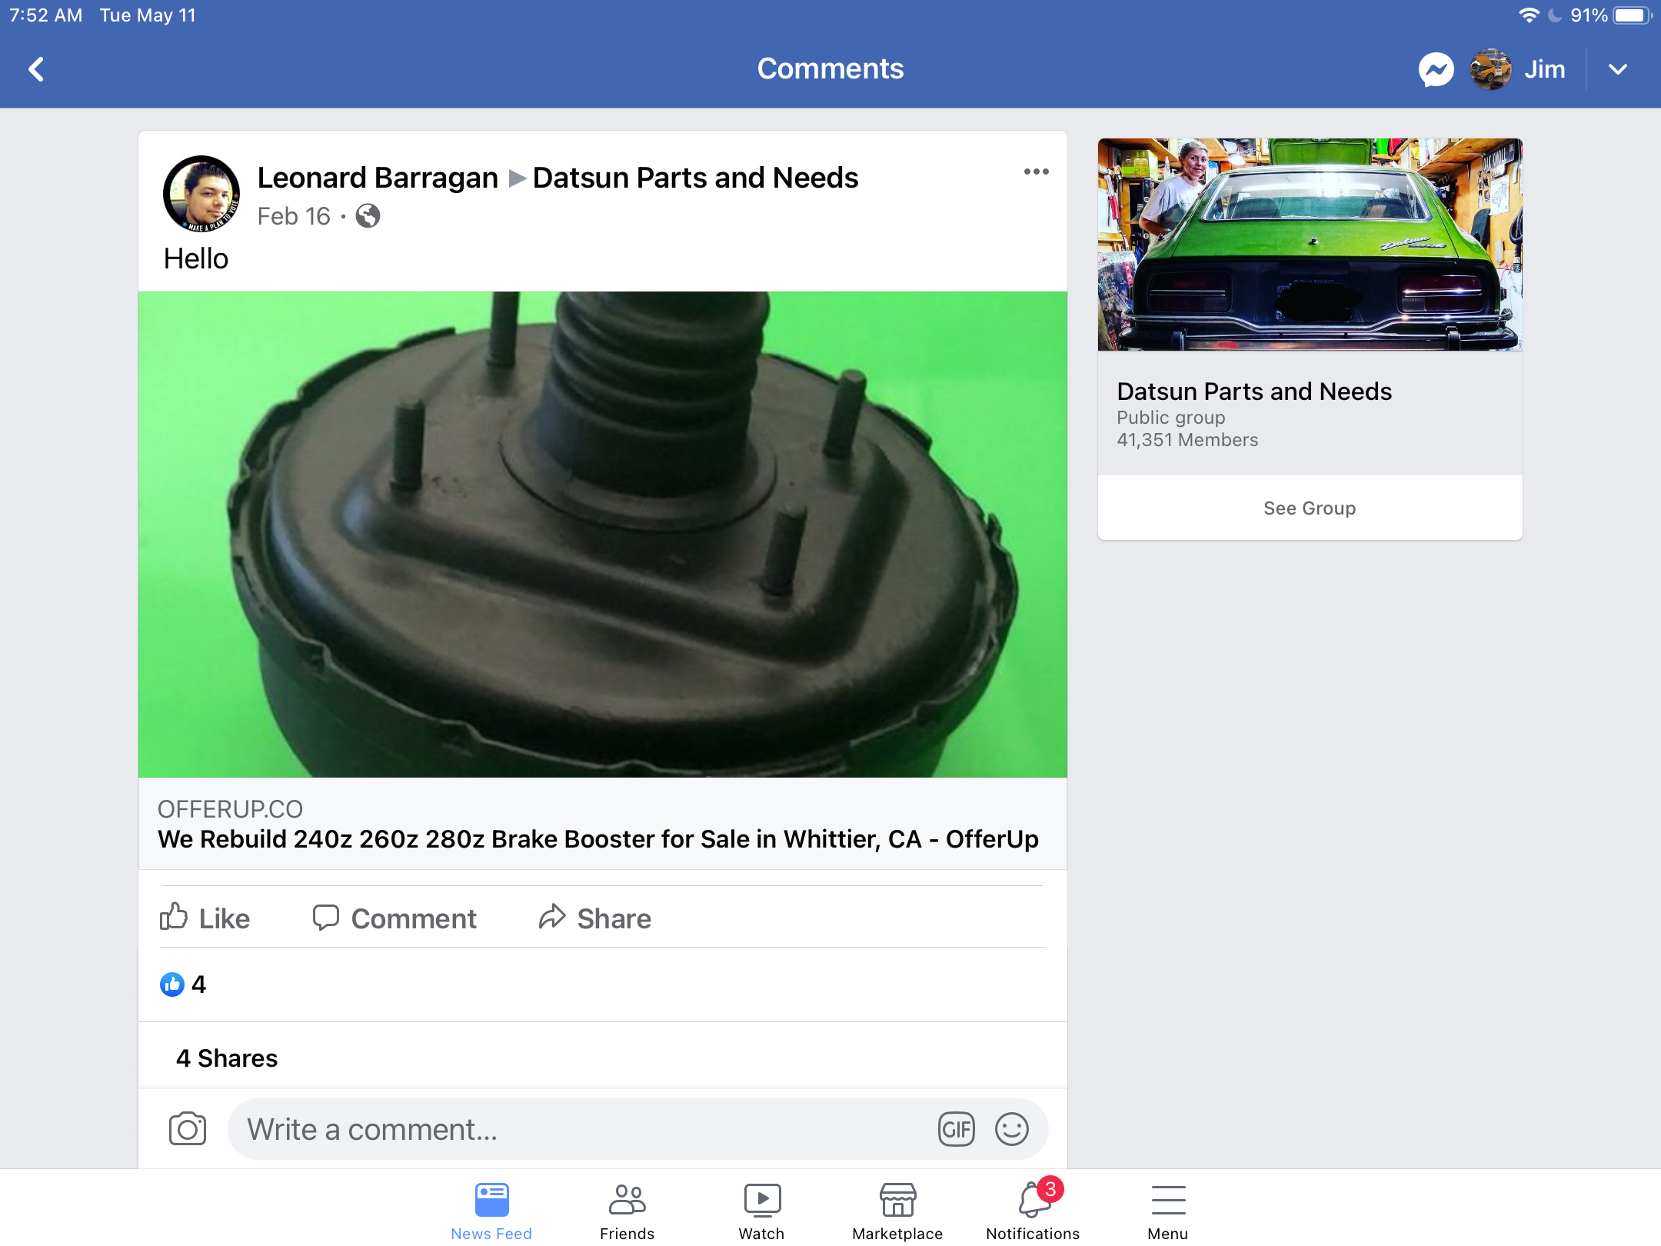Go back using the back arrow
Screen dimensions: 1661x1246
tap(36, 69)
